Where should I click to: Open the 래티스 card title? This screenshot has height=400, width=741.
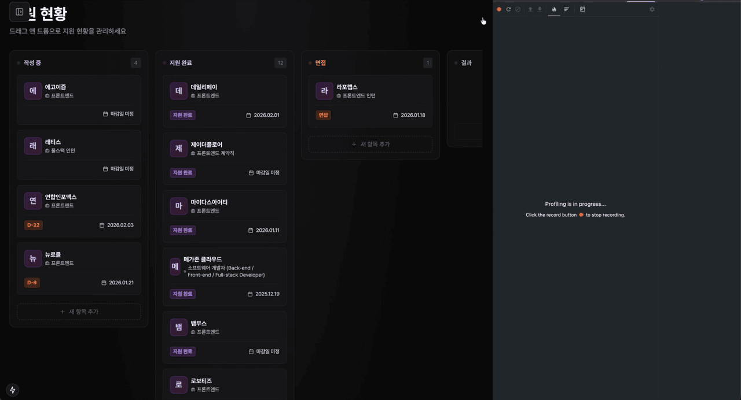[x=53, y=142]
